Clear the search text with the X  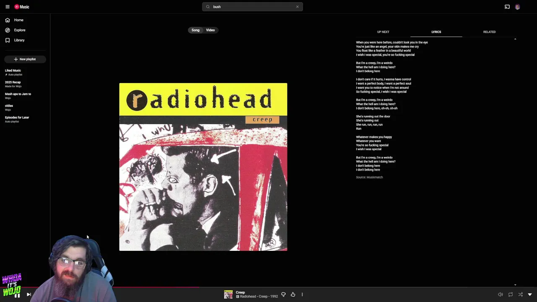coord(297,7)
